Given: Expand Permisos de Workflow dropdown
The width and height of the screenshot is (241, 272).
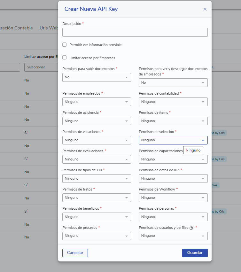Looking at the screenshot, I should click(x=173, y=198).
